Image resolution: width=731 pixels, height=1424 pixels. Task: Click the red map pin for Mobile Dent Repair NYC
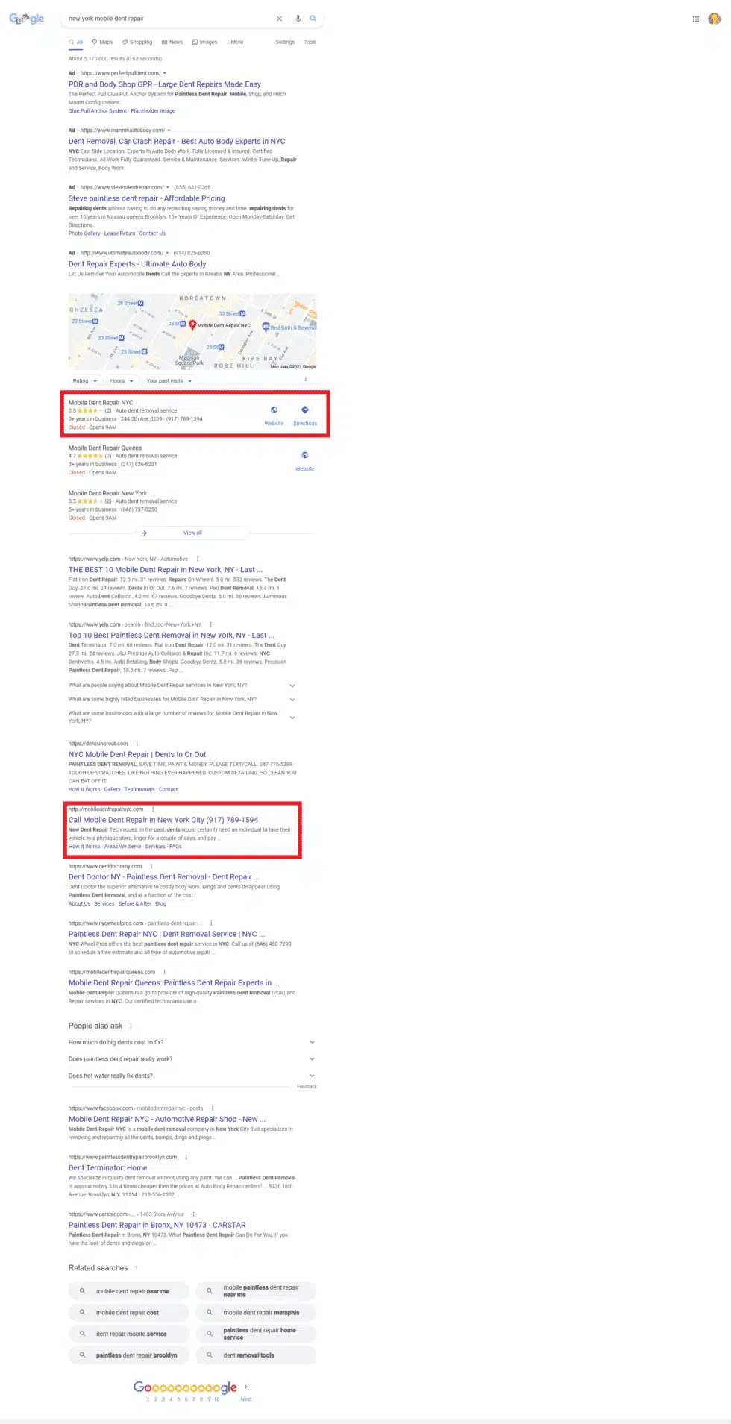[192, 324]
